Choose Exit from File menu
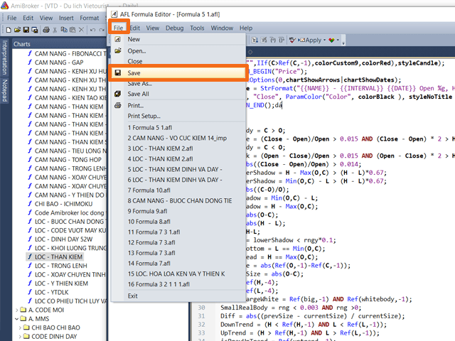The image size is (455, 341). 178,296
